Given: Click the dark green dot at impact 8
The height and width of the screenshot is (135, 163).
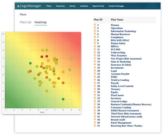Looking at the screenshot, I should 63,99.
